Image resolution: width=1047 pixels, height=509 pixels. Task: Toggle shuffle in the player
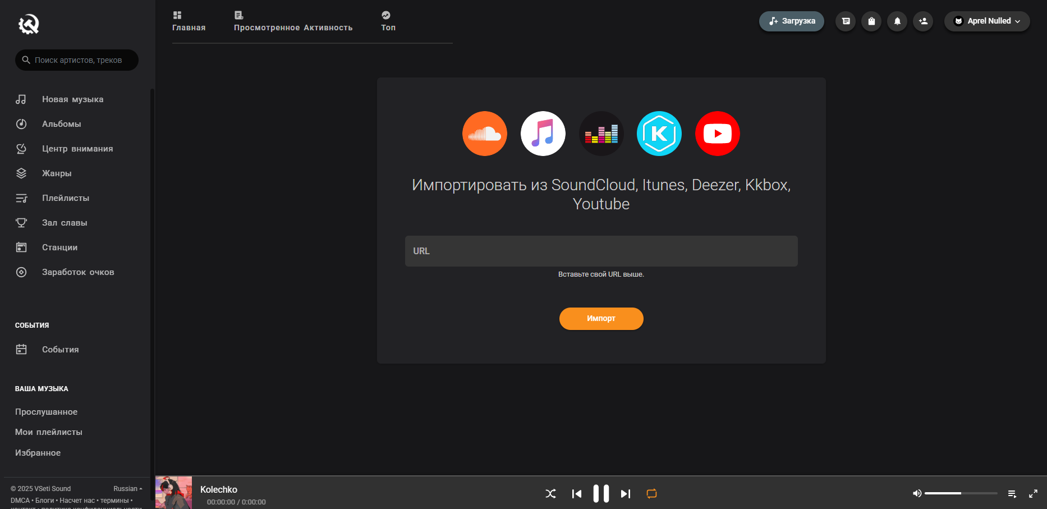551,494
